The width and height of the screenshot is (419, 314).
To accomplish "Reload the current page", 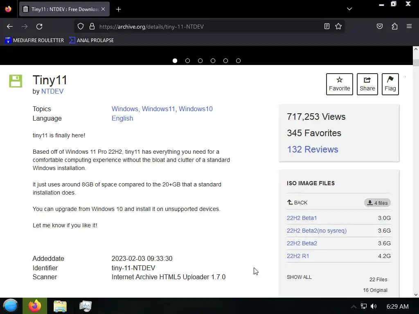I will point(39,27).
